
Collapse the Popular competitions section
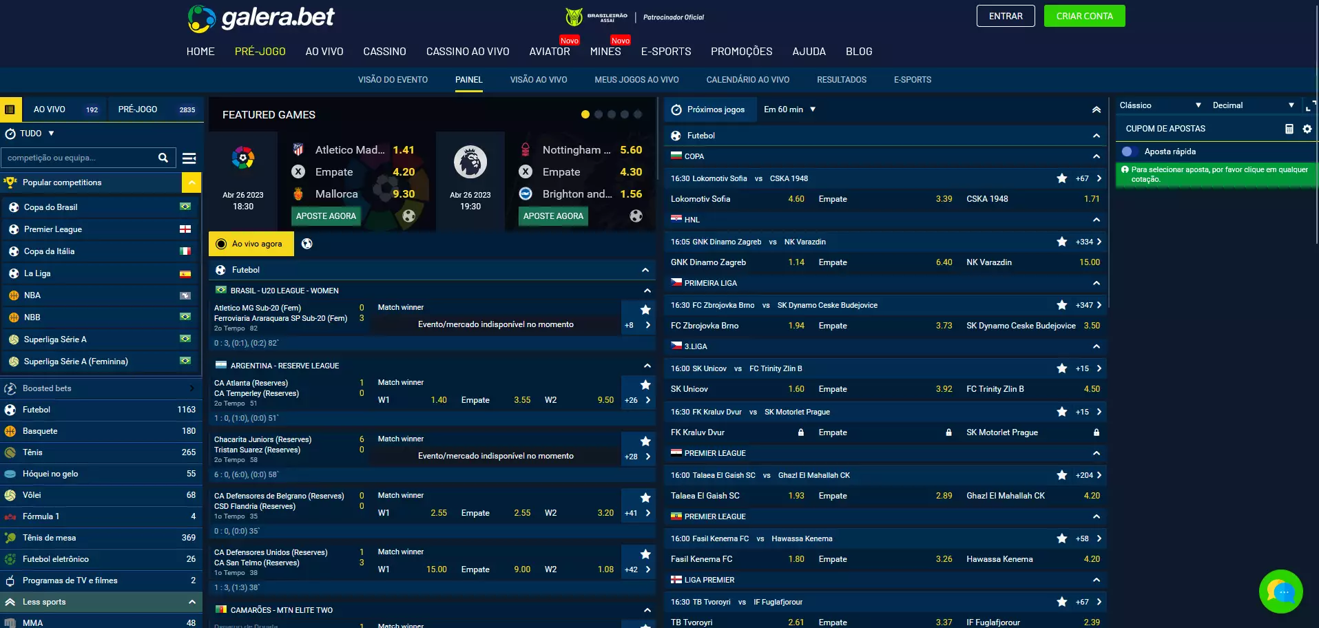coord(191,182)
